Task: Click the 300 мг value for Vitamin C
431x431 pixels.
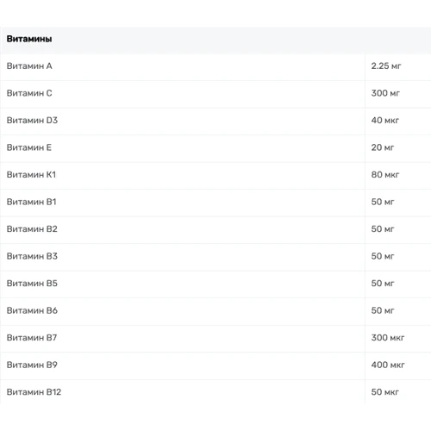Action: pos(385,93)
